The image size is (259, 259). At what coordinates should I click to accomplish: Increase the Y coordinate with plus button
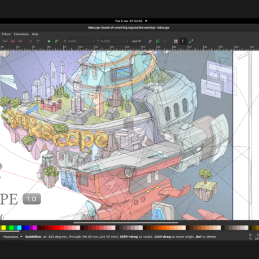tap(127, 41)
